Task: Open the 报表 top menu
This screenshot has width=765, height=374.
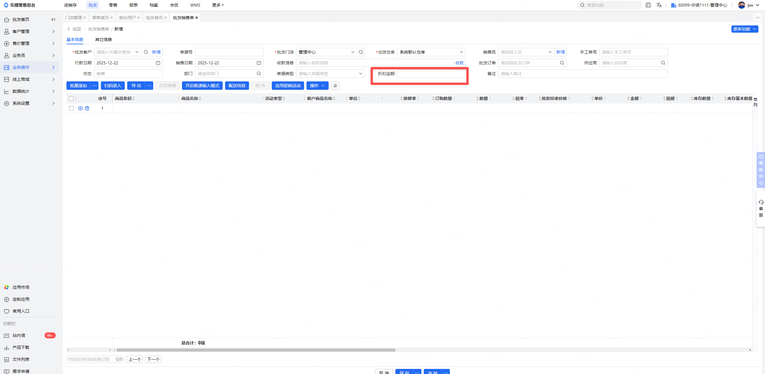Action: click(x=133, y=5)
